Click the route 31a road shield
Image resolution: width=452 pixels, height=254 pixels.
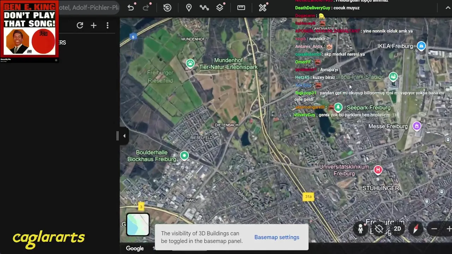click(308, 196)
